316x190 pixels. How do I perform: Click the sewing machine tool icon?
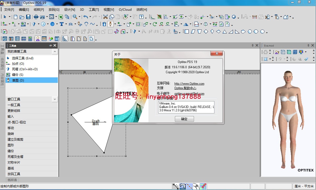23,24
